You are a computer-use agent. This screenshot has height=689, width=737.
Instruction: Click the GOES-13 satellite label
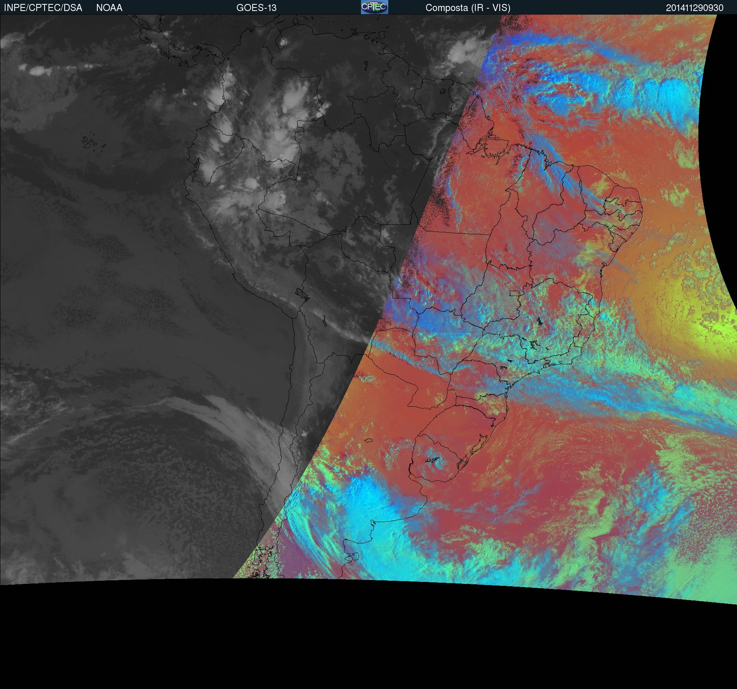click(257, 8)
